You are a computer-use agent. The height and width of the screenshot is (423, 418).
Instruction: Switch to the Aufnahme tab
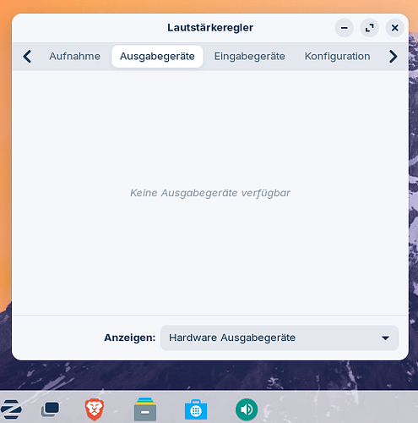point(75,57)
